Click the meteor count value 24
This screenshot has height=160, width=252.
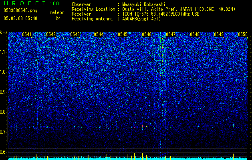click(58, 18)
